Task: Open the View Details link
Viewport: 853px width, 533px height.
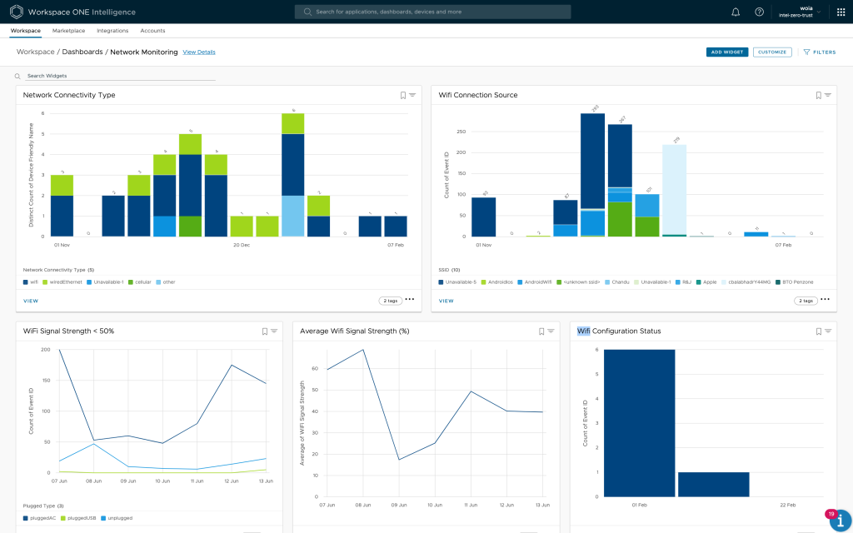Action: 199,52
